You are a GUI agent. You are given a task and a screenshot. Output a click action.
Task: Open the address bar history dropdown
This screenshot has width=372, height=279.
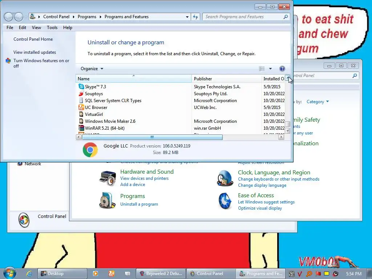pyautogui.click(x=187, y=17)
